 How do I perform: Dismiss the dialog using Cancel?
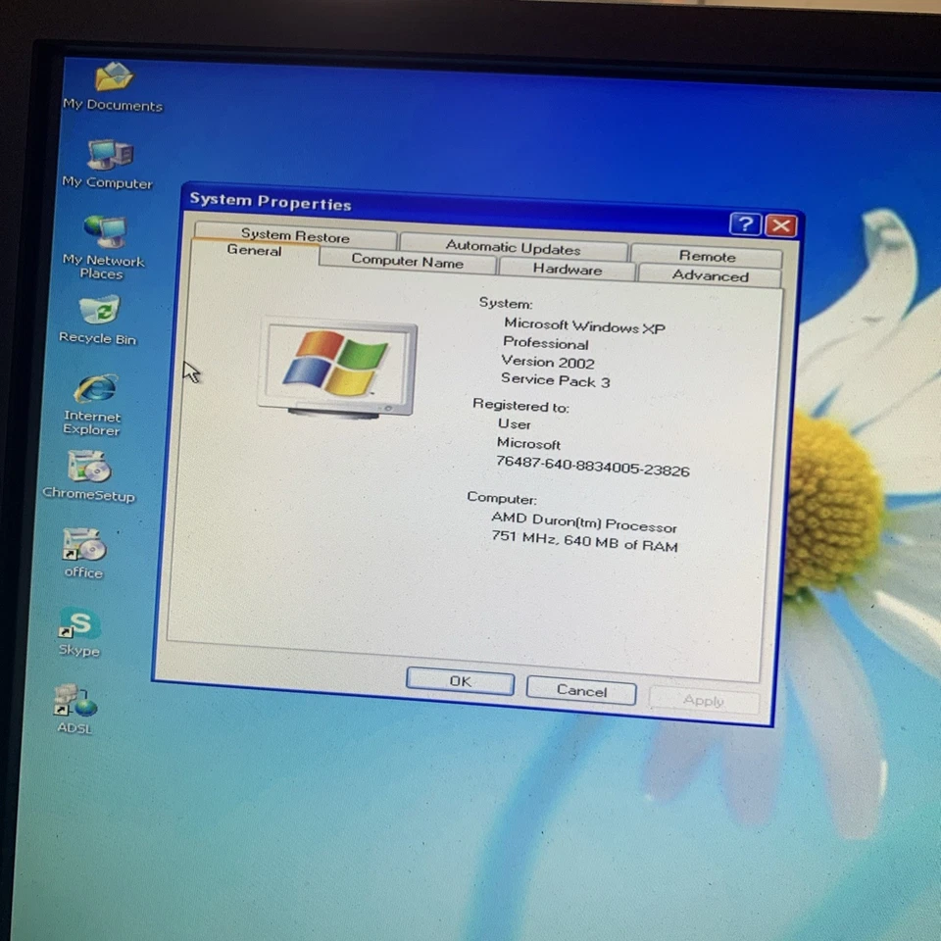coord(580,690)
